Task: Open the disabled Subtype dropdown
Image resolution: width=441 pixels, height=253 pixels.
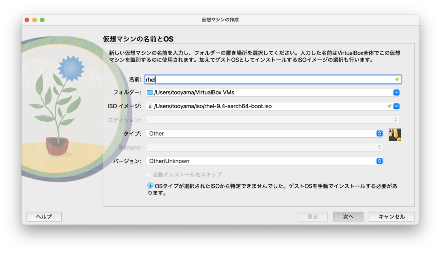Action: [265, 147]
